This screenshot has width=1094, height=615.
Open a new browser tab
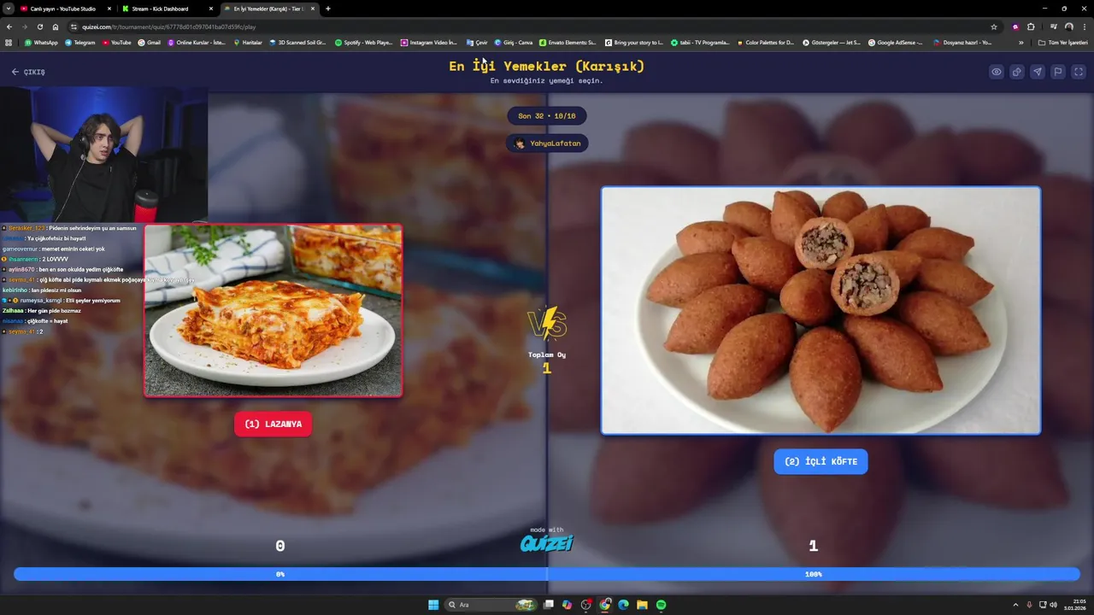pyautogui.click(x=328, y=9)
